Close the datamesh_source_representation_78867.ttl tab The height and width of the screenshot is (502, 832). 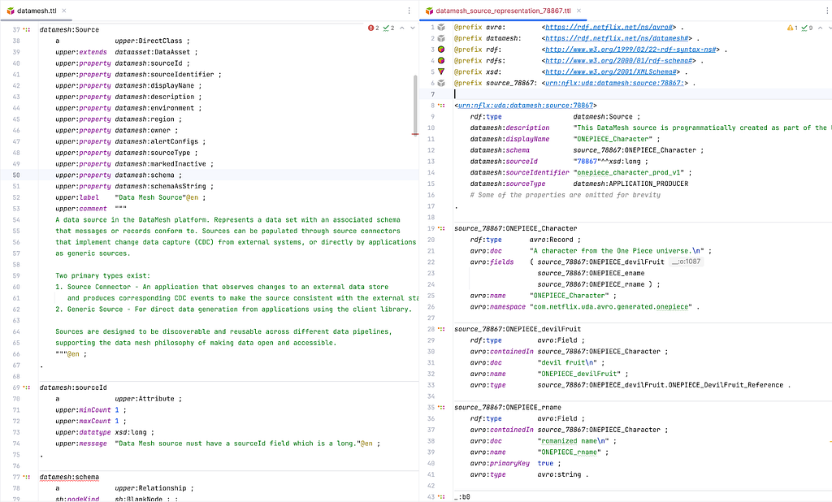pos(578,11)
